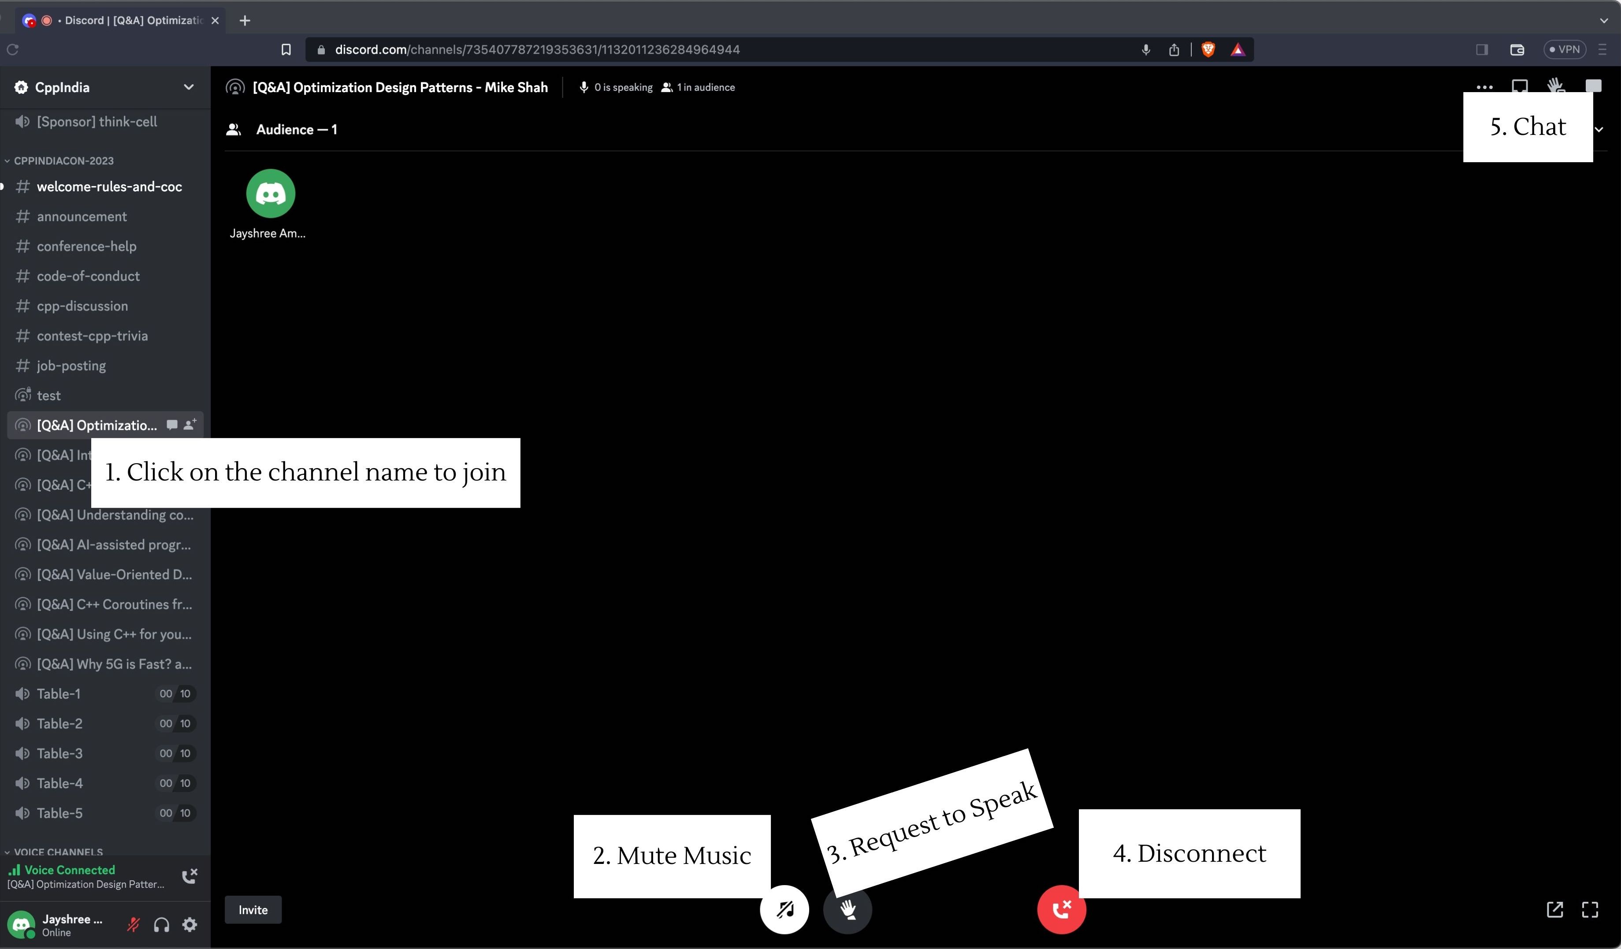Viewport: 1621px width, 949px height.
Task: Click the share icon in address bar
Action: (x=1174, y=49)
